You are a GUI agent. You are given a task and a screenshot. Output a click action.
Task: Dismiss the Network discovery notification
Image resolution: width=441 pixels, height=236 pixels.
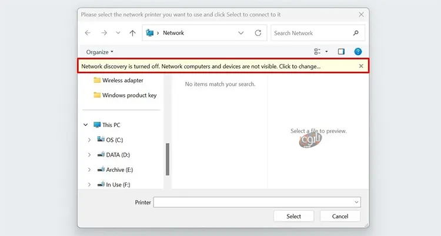coord(361,67)
